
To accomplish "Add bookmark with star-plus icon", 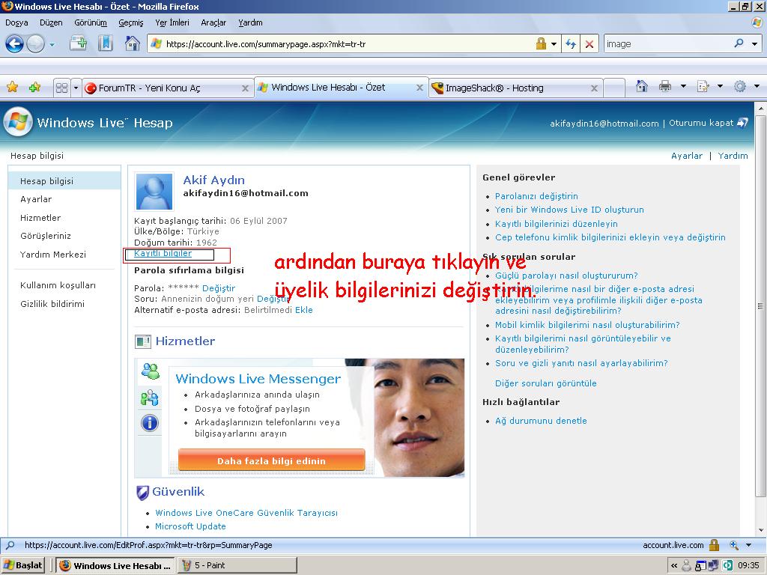I will pyautogui.click(x=34, y=88).
